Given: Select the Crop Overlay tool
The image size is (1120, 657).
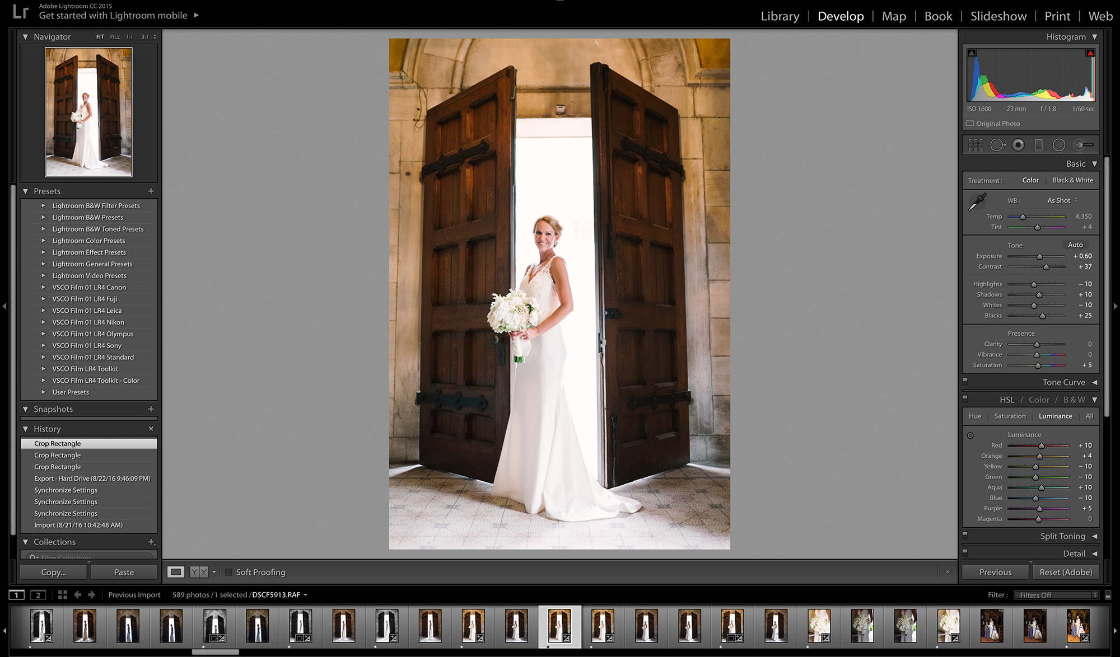Looking at the screenshot, I should tap(976, 145).
